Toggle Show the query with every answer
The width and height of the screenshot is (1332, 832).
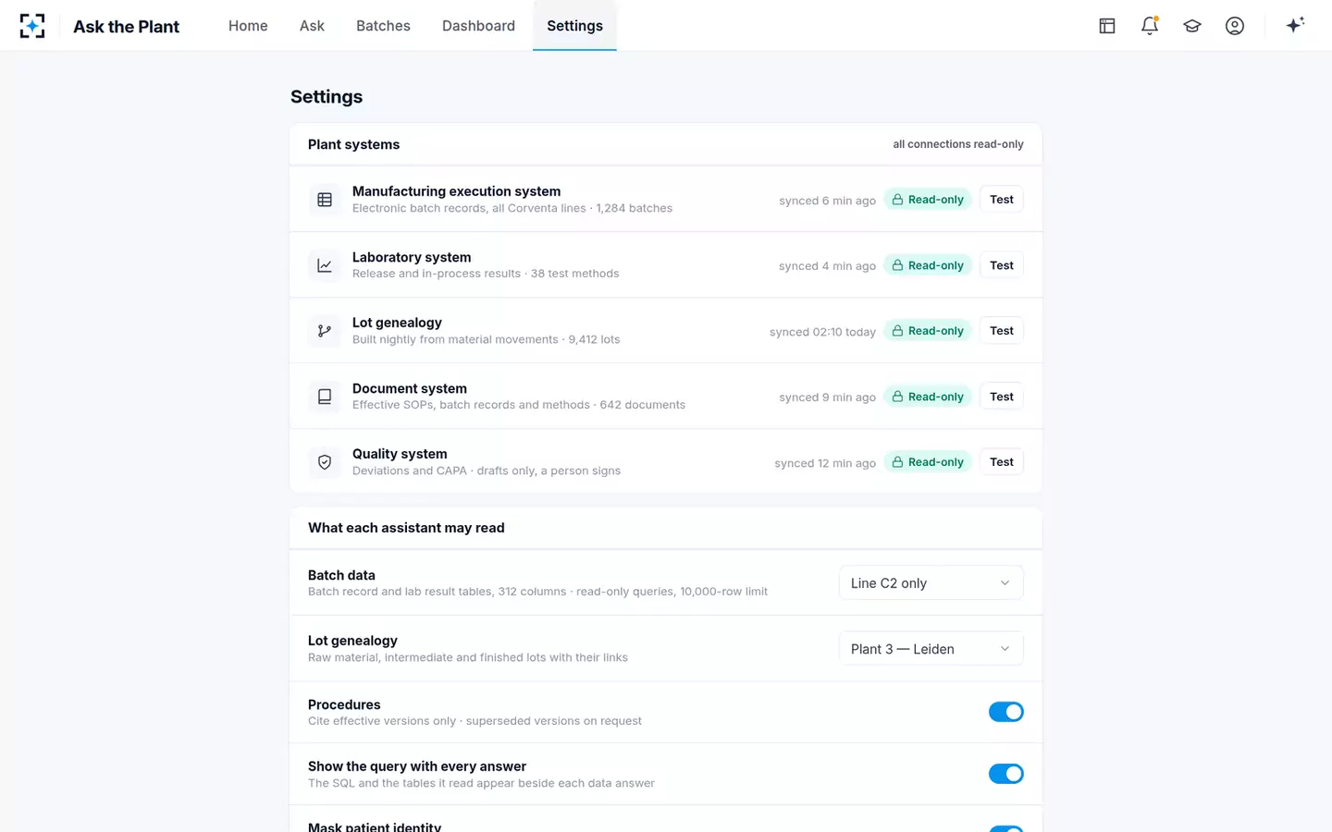click(1006, 774)
